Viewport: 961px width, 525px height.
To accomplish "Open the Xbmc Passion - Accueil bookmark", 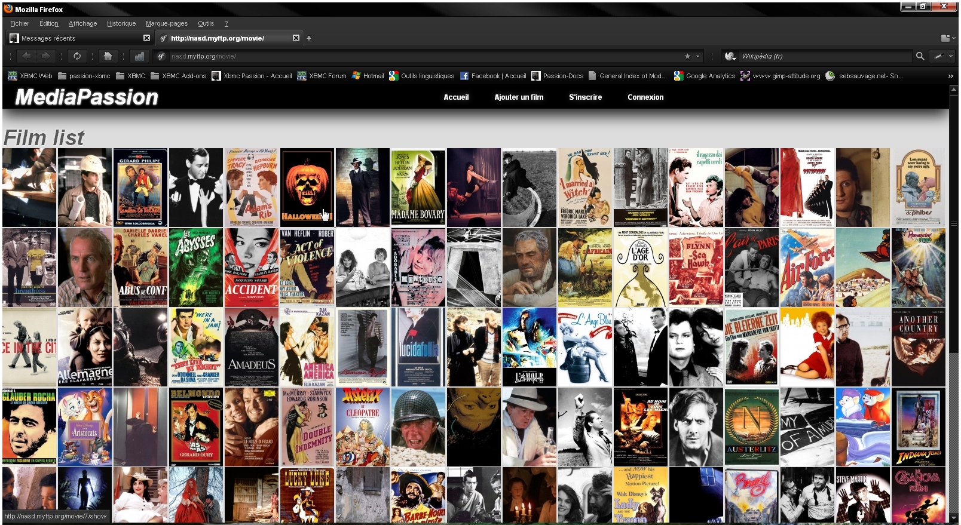I will [252, 76].
